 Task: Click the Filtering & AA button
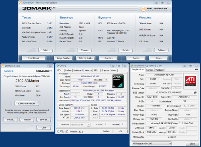click(85, 58)
